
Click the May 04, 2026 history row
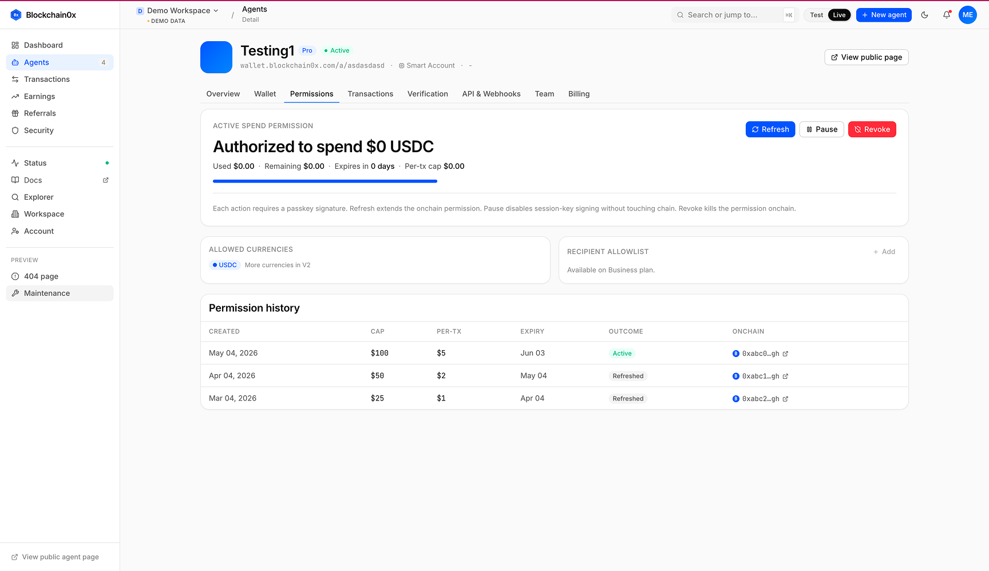tap(554, 353)
